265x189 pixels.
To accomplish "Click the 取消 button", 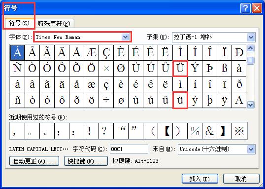I will [x=241, y=179].
